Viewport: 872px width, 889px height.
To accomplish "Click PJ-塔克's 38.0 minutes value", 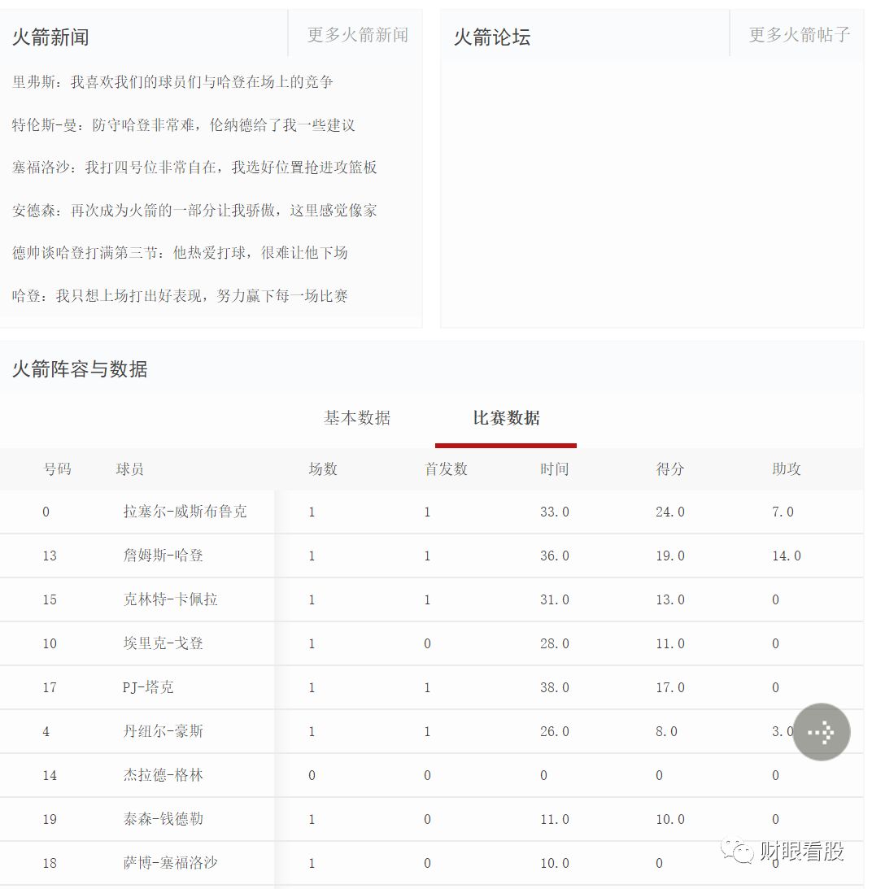I will click(x=555, y=688).
